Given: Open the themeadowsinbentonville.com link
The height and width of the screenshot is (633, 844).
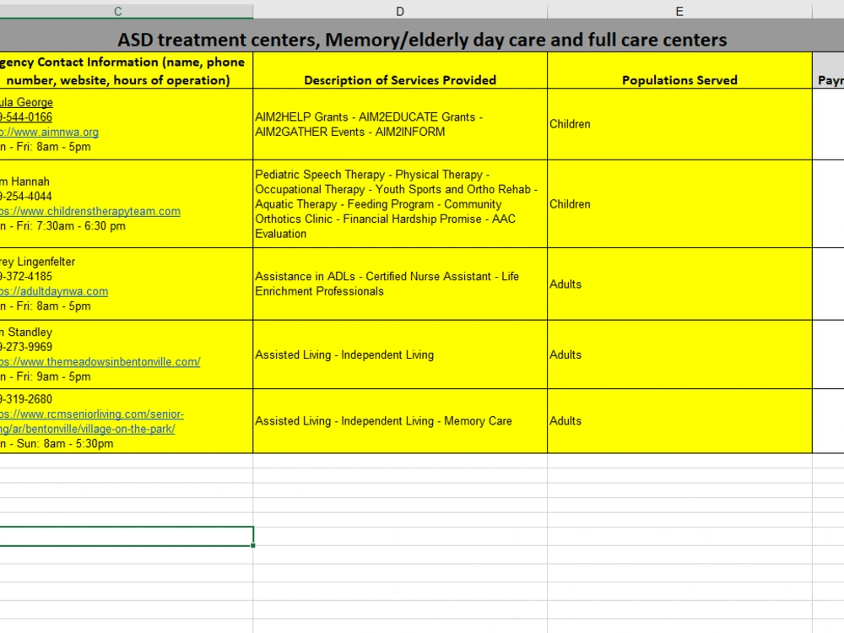Looking at the screenshot, I should tap(100, 362).
